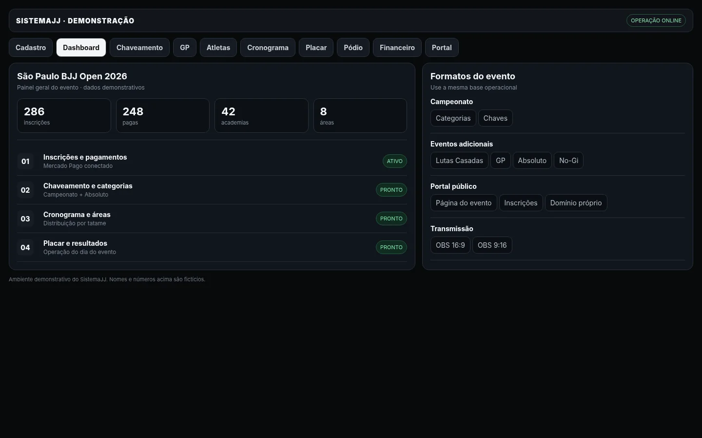Click the GP chip under Eventos adicionais

point(501,161)
